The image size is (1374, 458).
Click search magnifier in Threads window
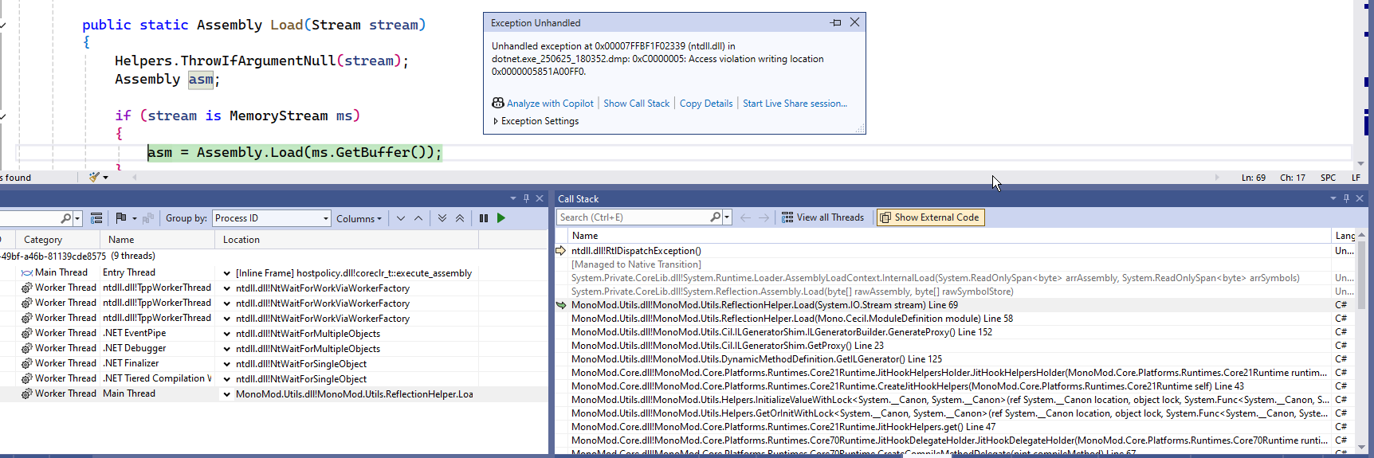coord(66,218)
